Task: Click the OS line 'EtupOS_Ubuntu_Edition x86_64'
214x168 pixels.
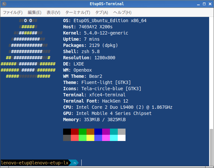Action: (110, 21)
